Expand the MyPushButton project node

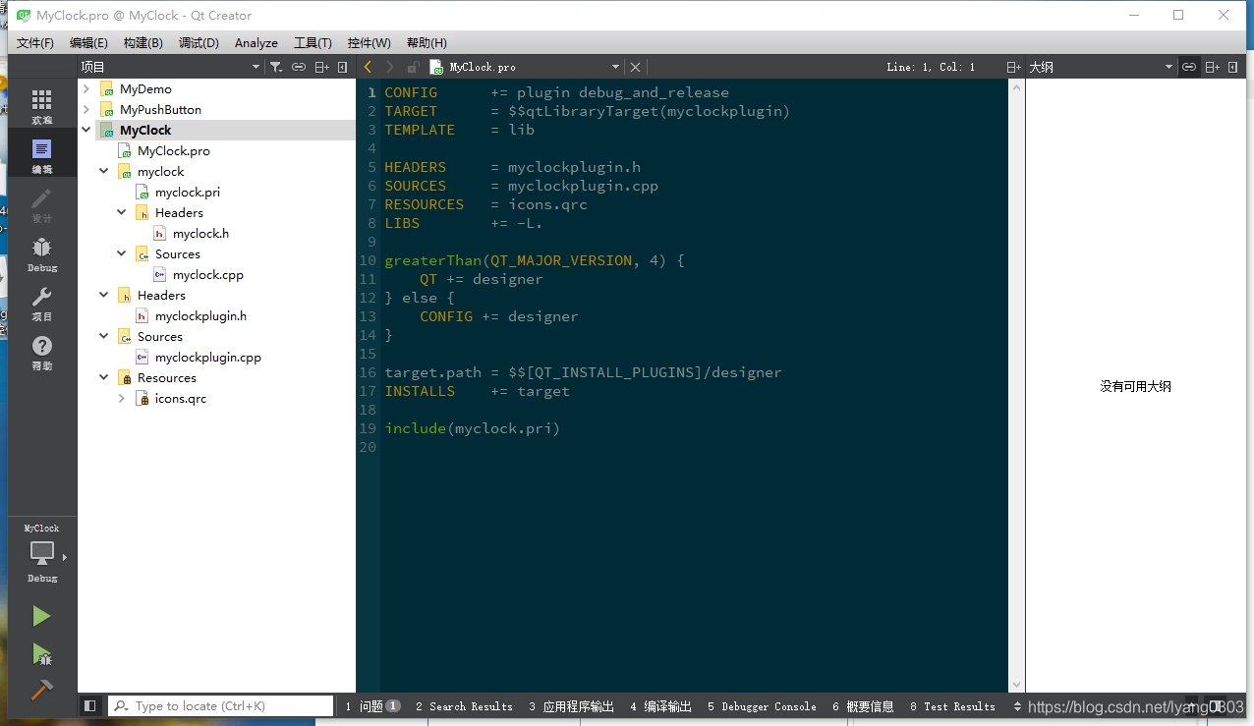pos(86,109)
